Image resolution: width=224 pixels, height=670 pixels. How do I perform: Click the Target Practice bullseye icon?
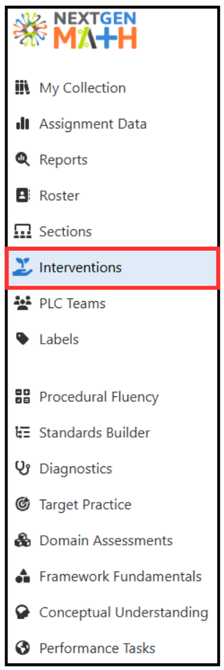point(22,505)
